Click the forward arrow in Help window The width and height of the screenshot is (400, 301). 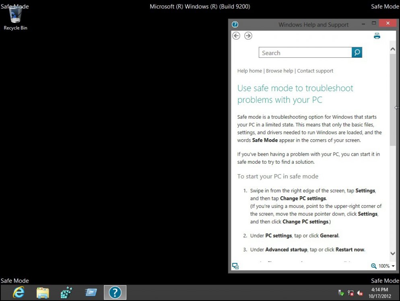(248, 36)
